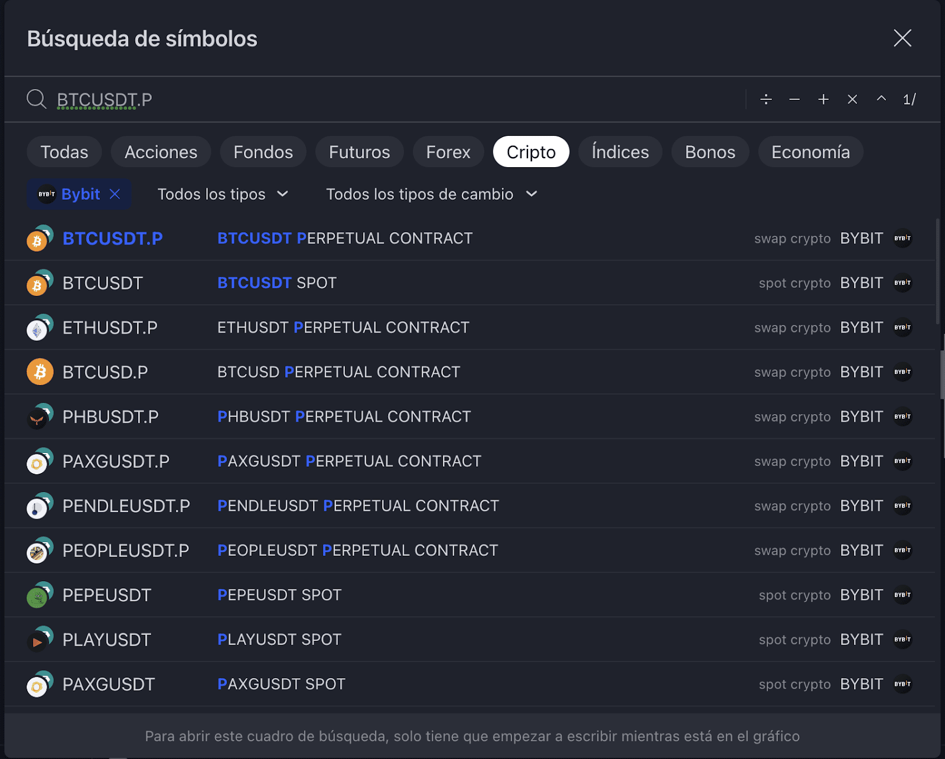This screenshot has width=945, height=759.
Task: Click Bybit logo in PHBUSDT.P row
Action: coord(902,416)
